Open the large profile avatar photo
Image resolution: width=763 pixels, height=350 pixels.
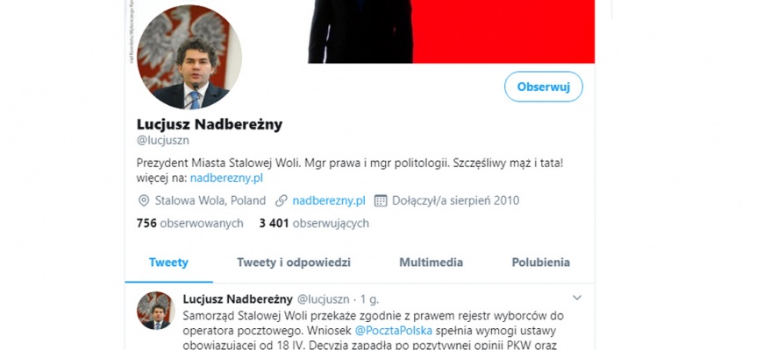[189, 57]
